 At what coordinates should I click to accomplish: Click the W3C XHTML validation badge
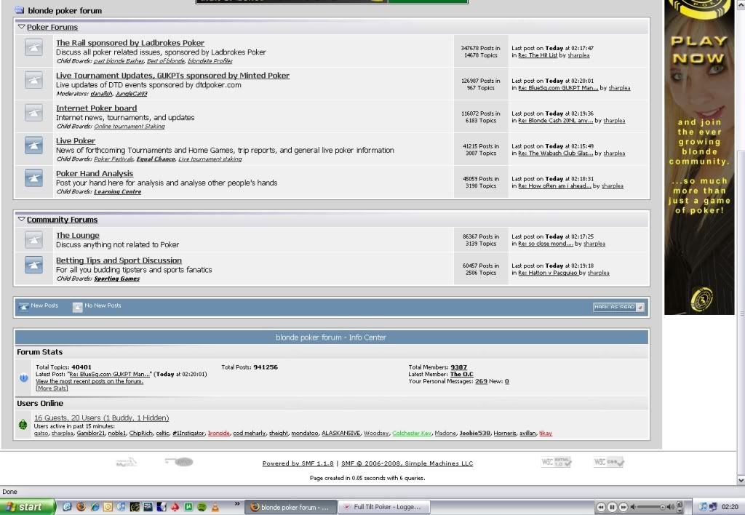click(556, 462)
